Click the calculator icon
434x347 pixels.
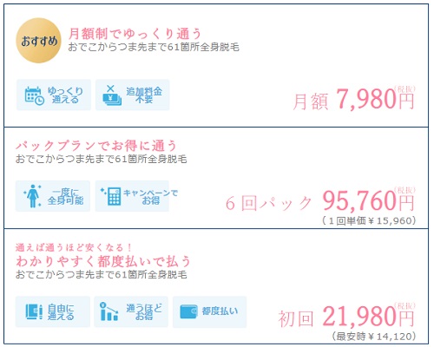111,196
